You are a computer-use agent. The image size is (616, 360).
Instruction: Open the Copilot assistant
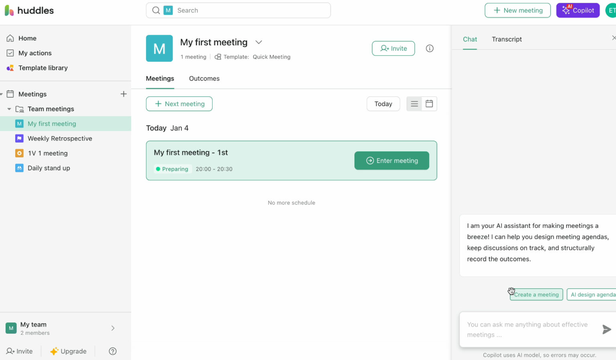tap(578, 10)
